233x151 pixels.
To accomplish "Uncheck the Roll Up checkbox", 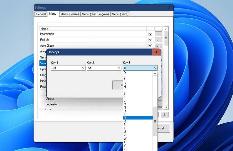I will pos(150,40).
